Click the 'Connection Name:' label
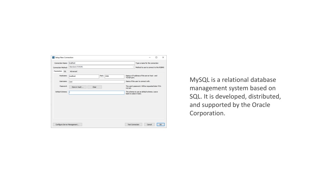The height and width of the screenshot is (188, 334). pos(61,63)
